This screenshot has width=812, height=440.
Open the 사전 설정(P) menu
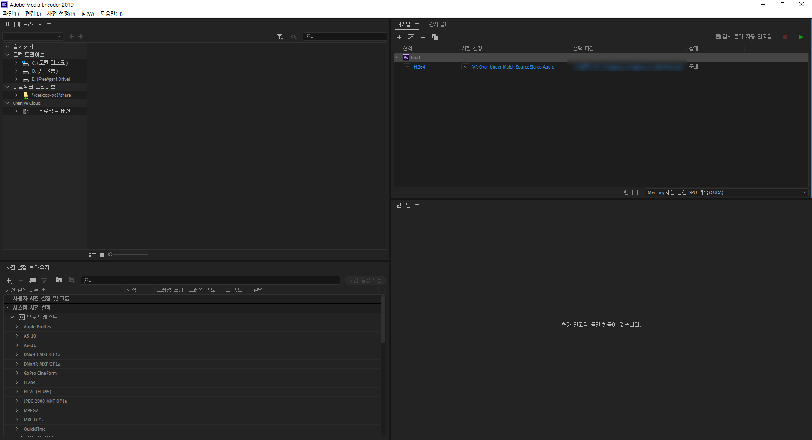[61, 14]
